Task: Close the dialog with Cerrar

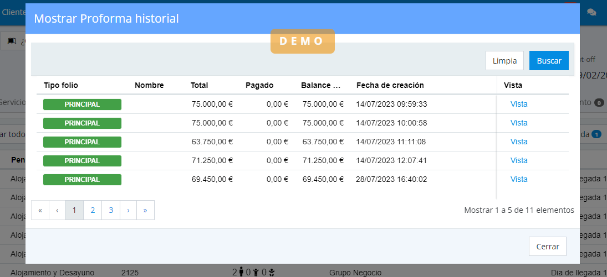Action: pos(547,247)
